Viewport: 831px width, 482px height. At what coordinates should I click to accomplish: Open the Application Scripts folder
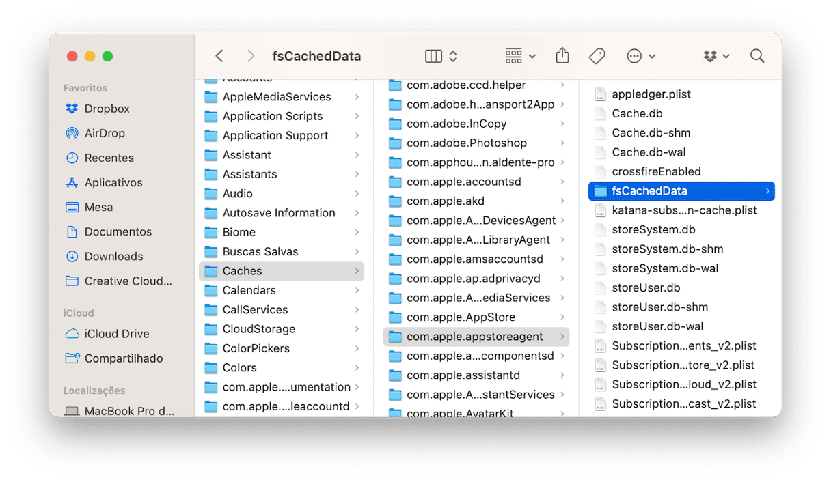click(x=282, y=116)
